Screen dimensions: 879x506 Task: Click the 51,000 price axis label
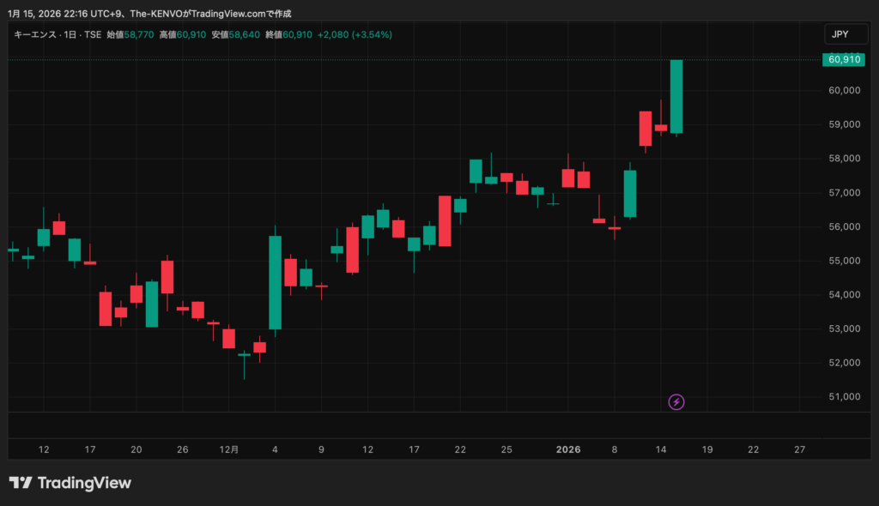845,396
